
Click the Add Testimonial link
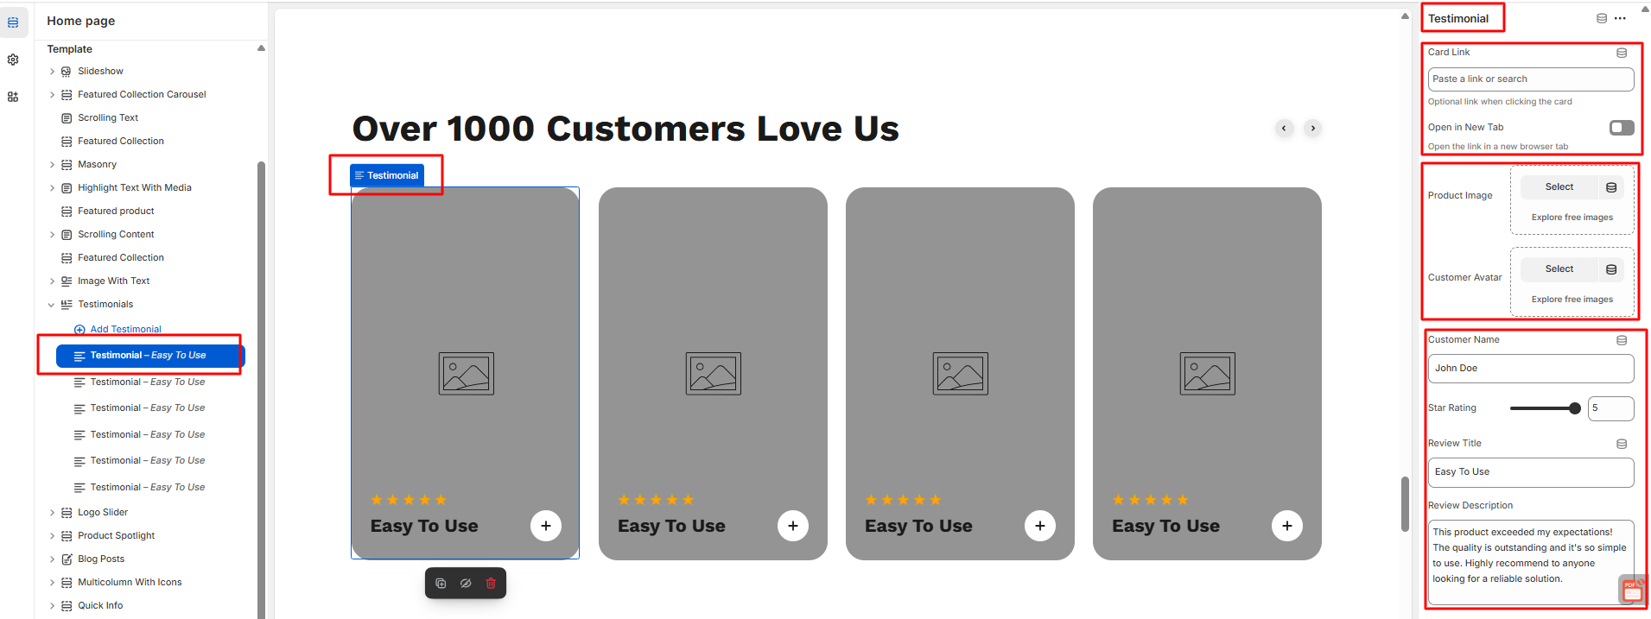(125, 329)
